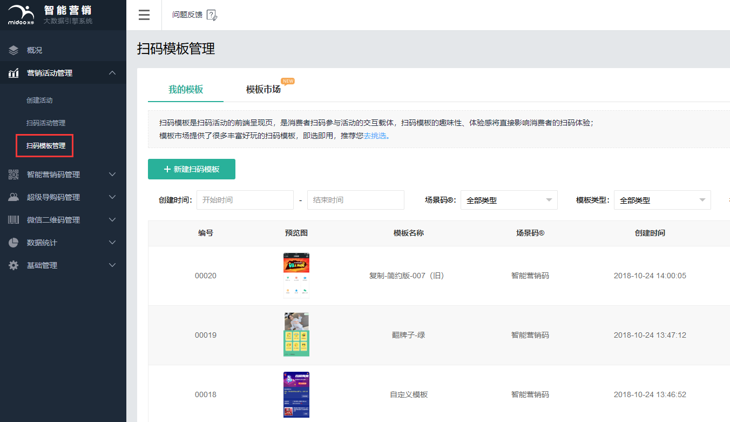Click the midoo logo
730x422 pixels.
[21, 15]
